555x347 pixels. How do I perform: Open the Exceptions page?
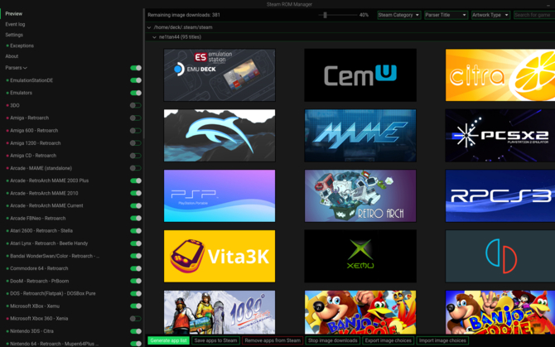click(22, 46)
